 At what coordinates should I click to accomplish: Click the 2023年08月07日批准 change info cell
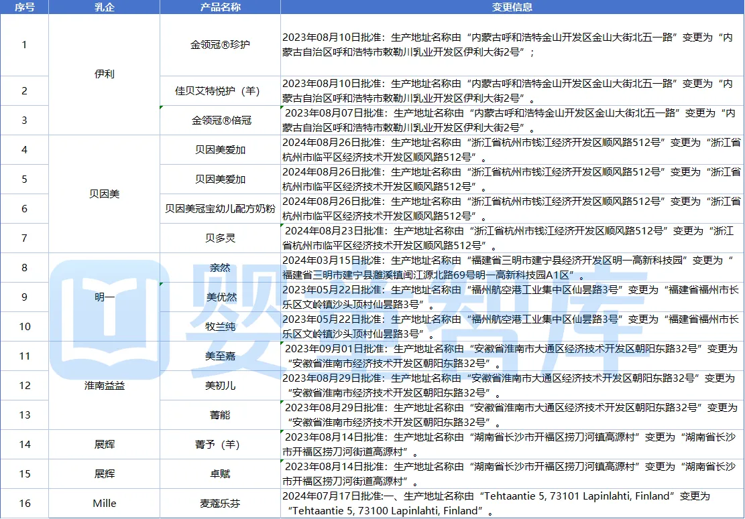point(512,121)
